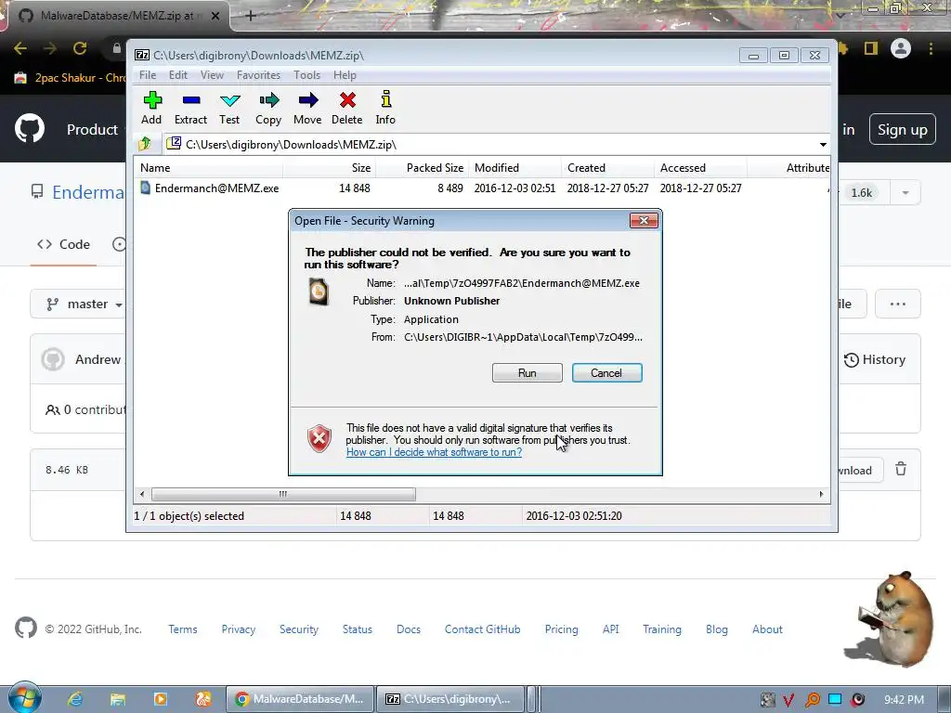951x713 pixels.
Task: Click the scrollbar right arrow in 7-Zip
Action: (821, 494)
